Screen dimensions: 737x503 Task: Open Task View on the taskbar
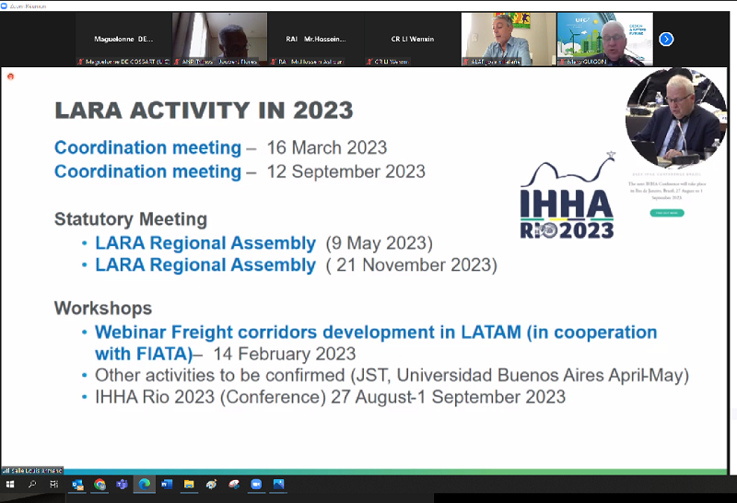(x=54, y=485)
